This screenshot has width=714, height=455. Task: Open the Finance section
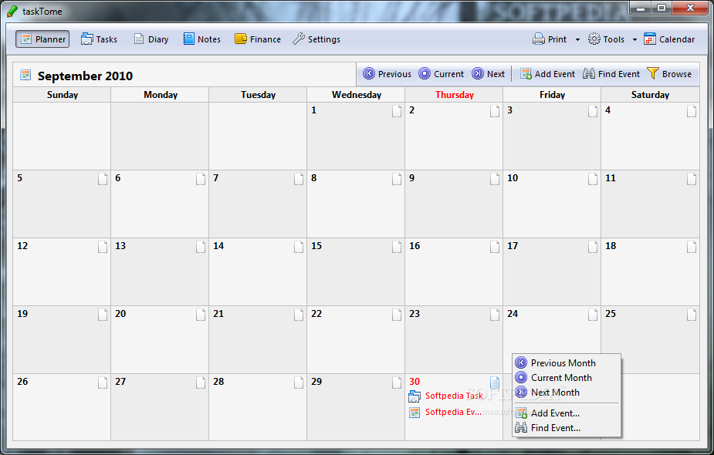[x=258, y=39]
